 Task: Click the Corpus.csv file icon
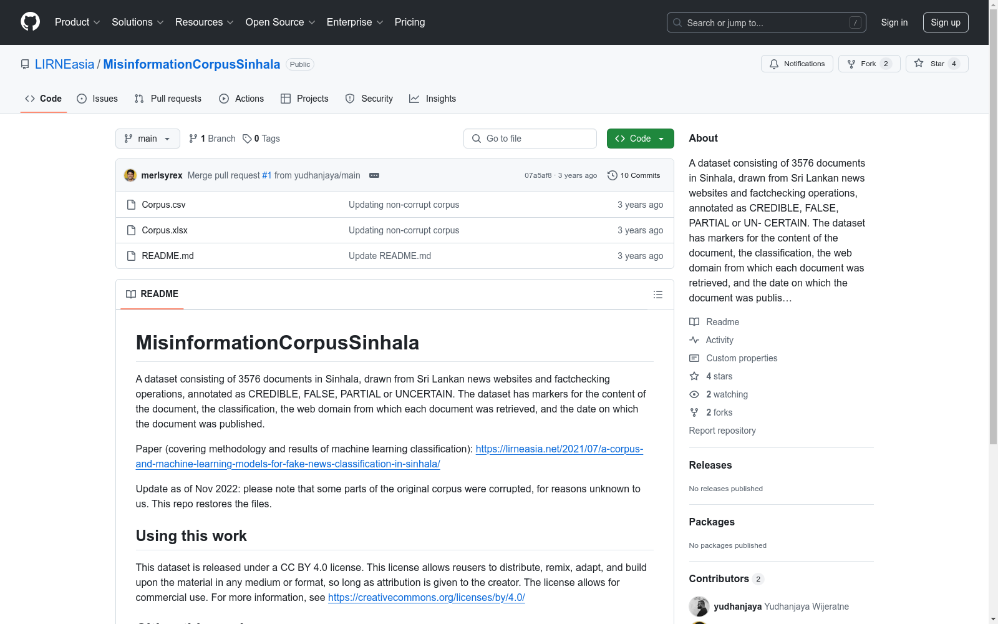pos(131,205)
